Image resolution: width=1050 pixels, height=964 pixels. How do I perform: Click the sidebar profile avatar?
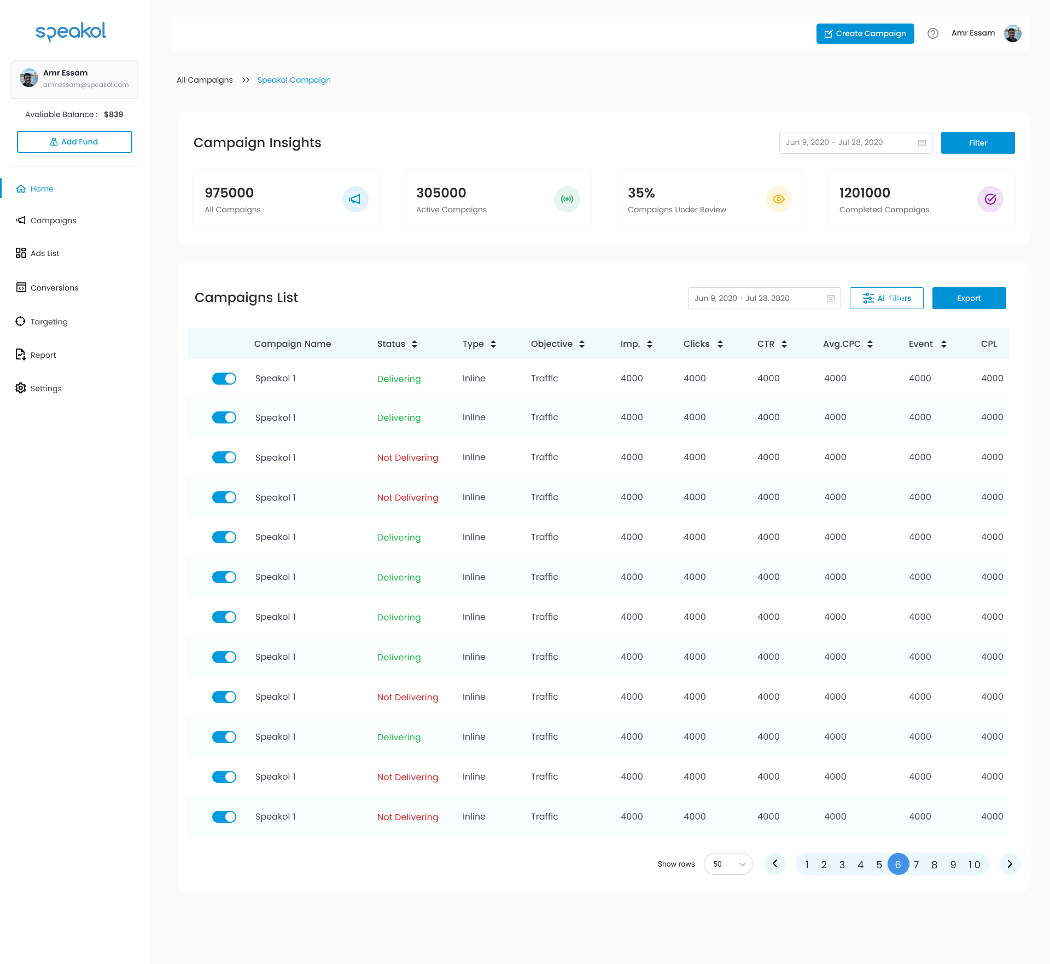click(x=29, y=78)
